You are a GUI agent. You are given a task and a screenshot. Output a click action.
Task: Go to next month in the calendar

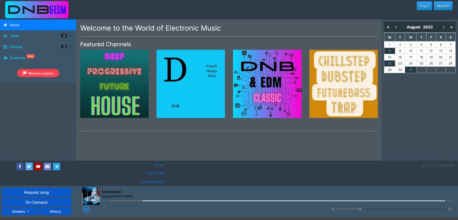pos(444,27)
